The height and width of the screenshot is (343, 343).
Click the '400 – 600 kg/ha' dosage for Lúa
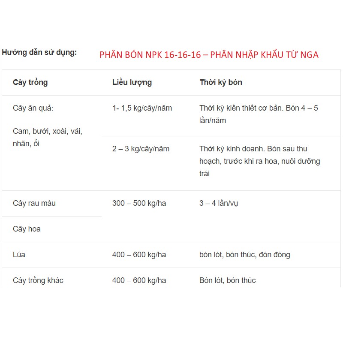point(139,255)
